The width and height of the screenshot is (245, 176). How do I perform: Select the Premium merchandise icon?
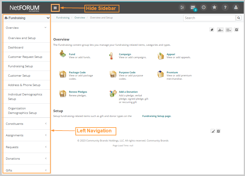pyautogui.click(x=161, y=74)
